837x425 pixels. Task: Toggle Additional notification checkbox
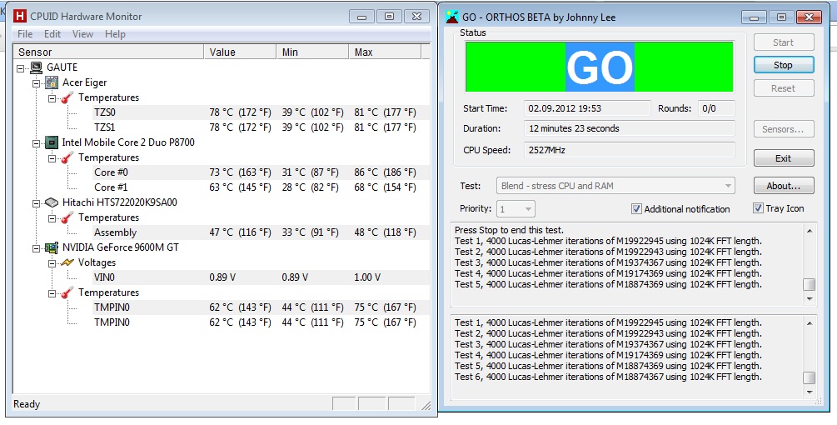(636, 209)
